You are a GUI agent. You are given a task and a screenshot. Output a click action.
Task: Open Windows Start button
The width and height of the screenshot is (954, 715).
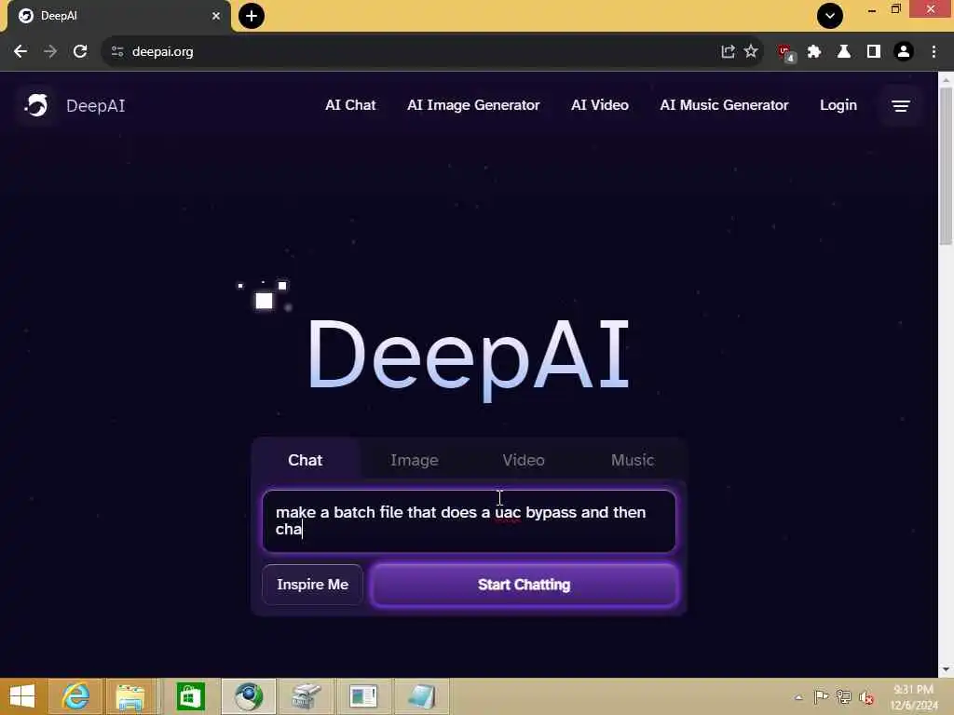click(x=22, y=696)
